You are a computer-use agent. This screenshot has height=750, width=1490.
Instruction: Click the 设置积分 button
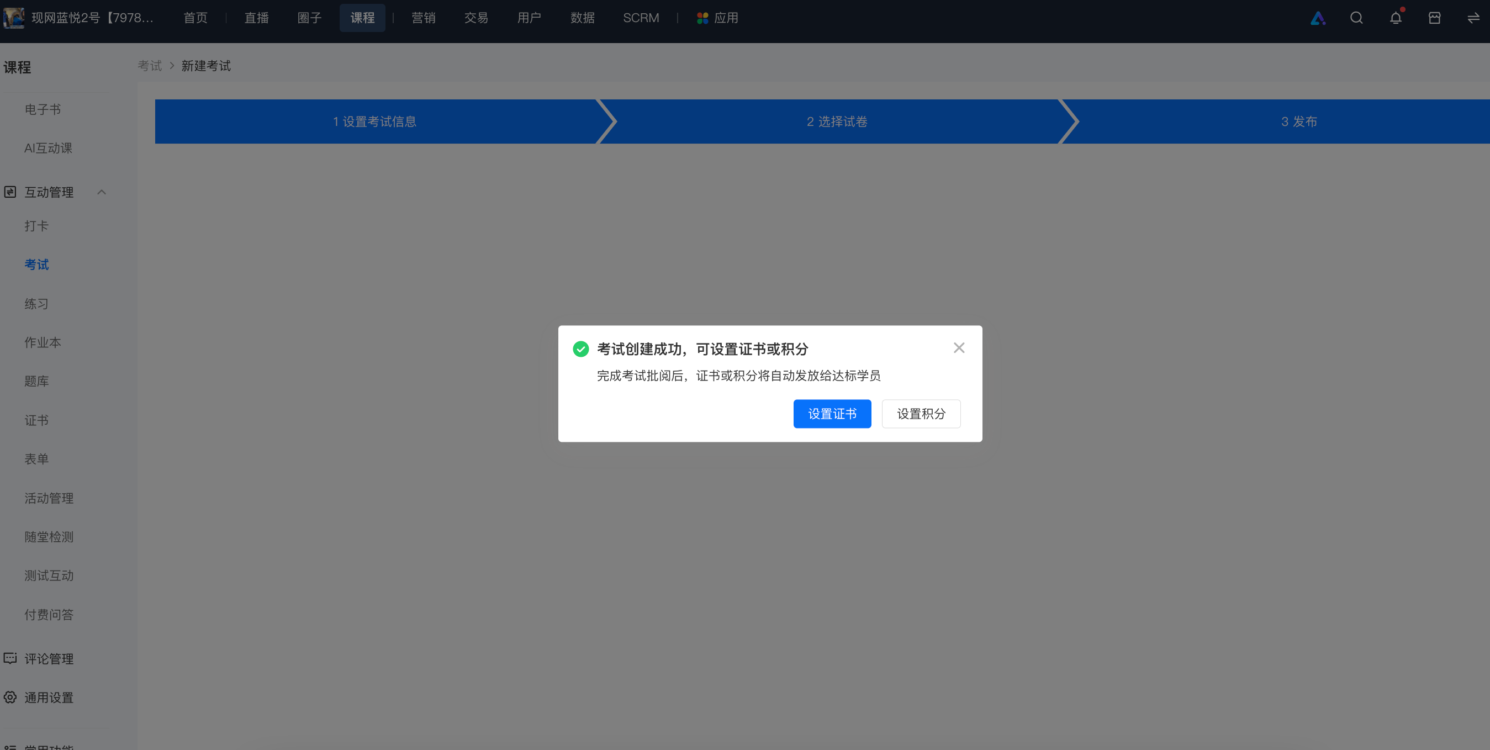[921, 414]
